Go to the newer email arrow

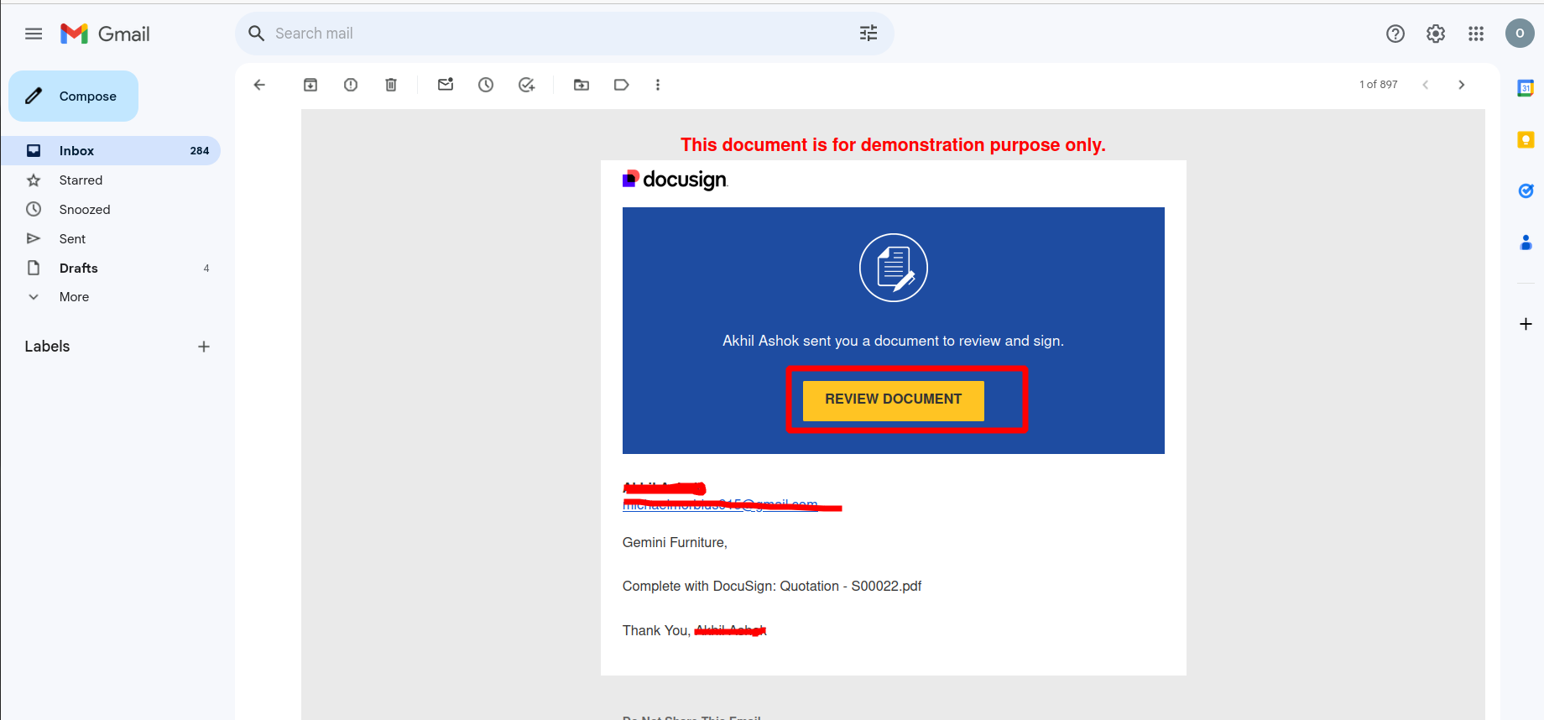pos(1425,85)
